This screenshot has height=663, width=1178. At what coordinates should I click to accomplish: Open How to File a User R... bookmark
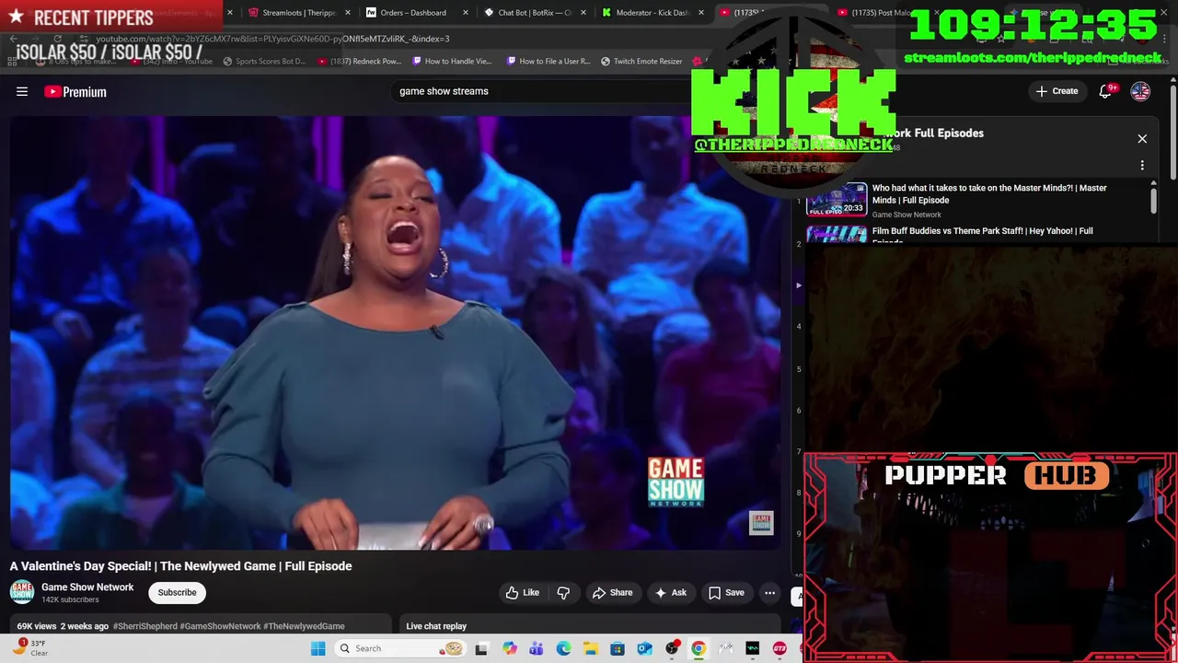549,62
